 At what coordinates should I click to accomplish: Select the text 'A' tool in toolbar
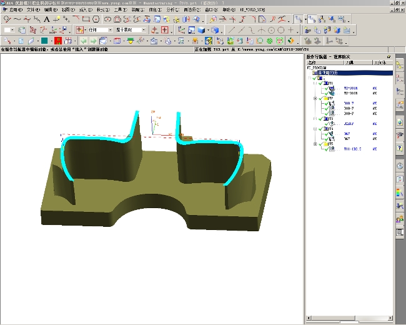(46, 19)
